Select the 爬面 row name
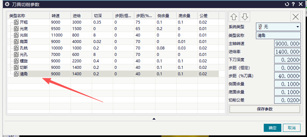Image resolution: width=307 pixels, height=137 pixels. point(24,41)
